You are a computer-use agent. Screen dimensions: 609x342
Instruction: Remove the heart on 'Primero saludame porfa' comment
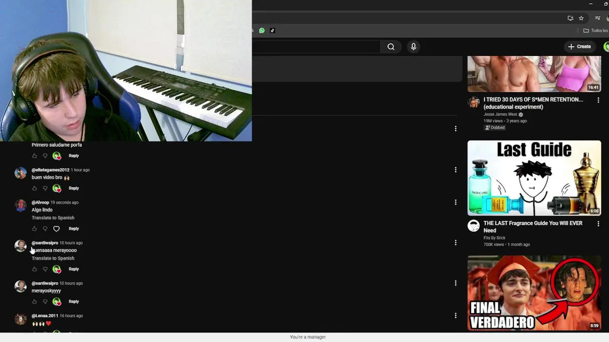[x=57, y=156]
